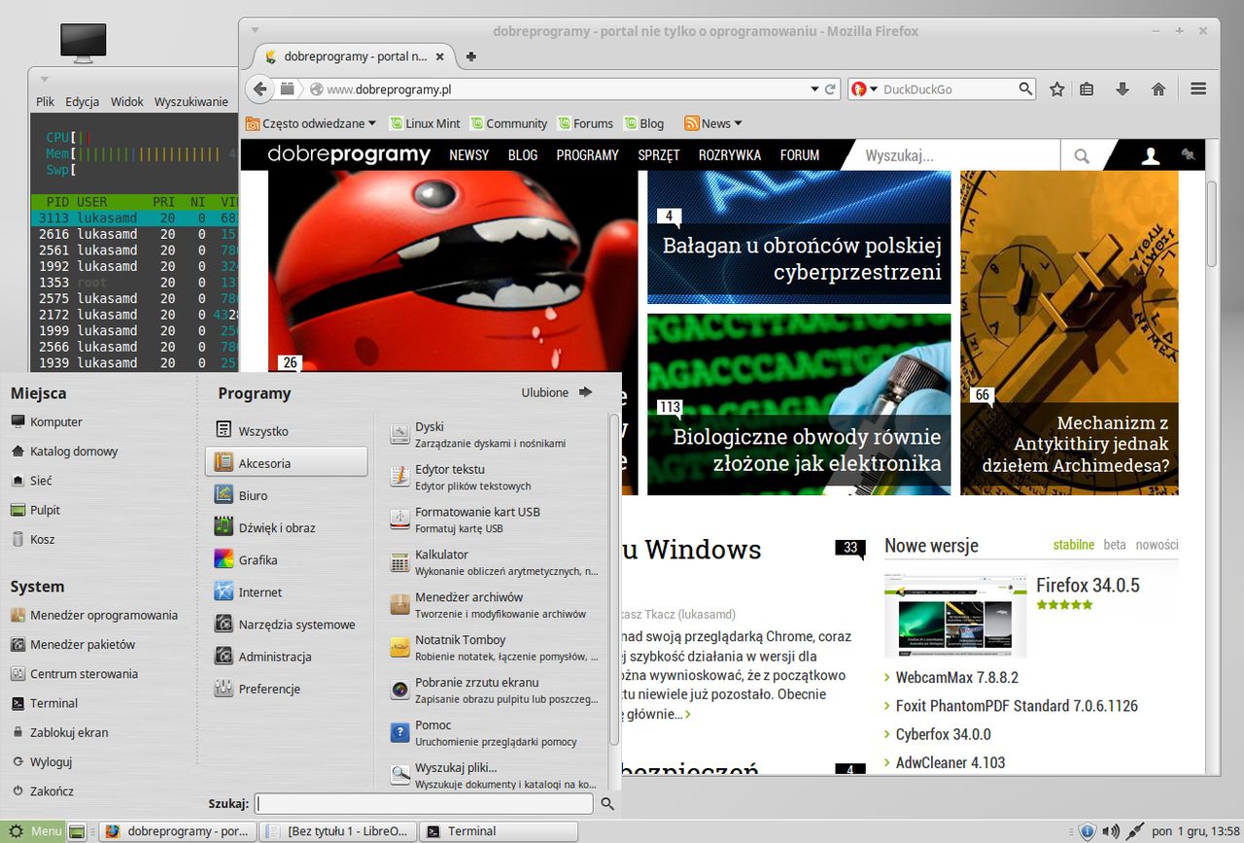Open Firefox 34.0.5 download link
This screenshot has width=1244, height=843.
click(x=1088, y=585)
